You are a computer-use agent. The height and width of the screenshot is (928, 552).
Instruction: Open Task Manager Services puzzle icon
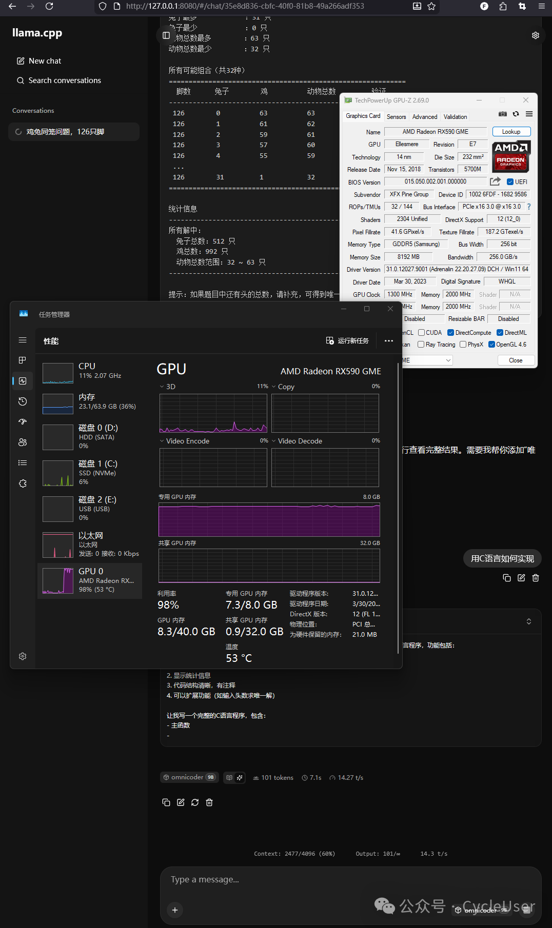[x=23, y=483]
